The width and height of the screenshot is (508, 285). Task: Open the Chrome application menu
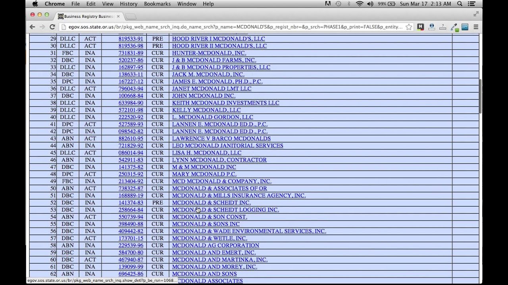pyautogui.click(x=55, y=4)
